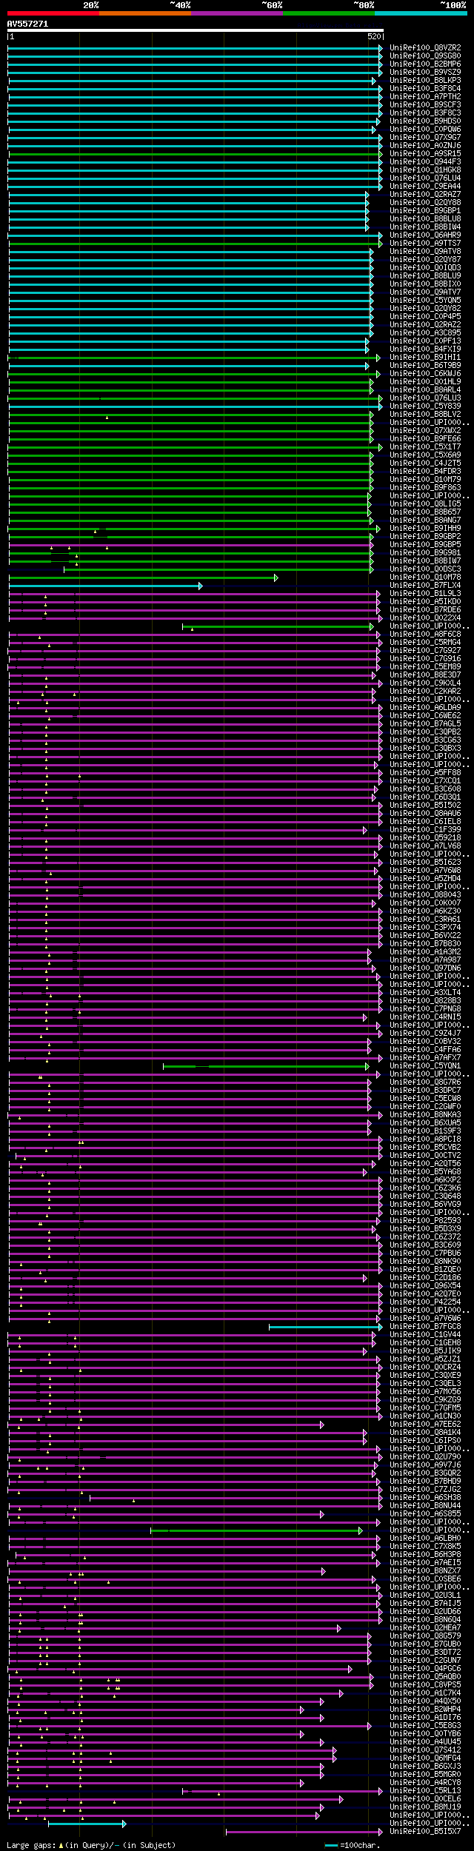
Task: Open the UniRef100_Q022X4 hit
Action: click(425, 618)
